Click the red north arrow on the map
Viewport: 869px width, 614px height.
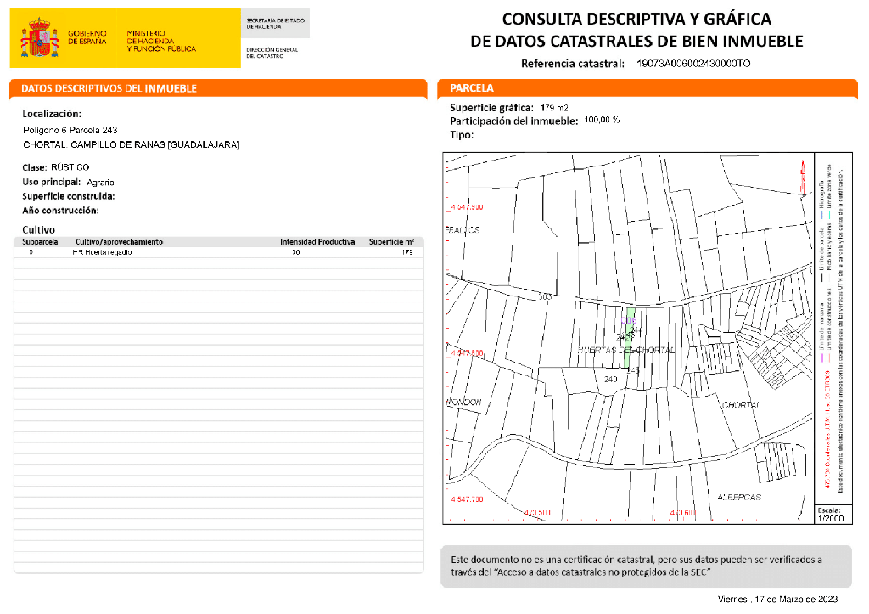(x=803, y=177)
